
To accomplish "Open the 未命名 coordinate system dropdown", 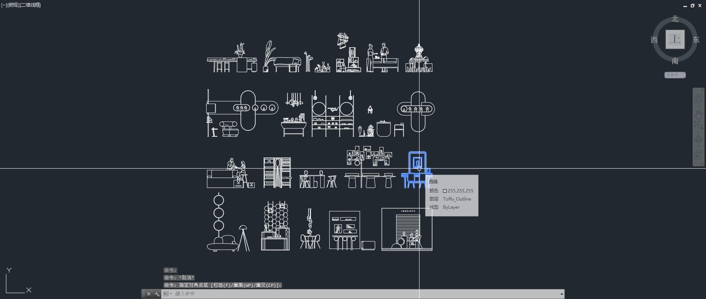I will (x=675, y=75).
